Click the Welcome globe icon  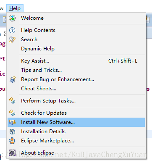pos(12,18)
